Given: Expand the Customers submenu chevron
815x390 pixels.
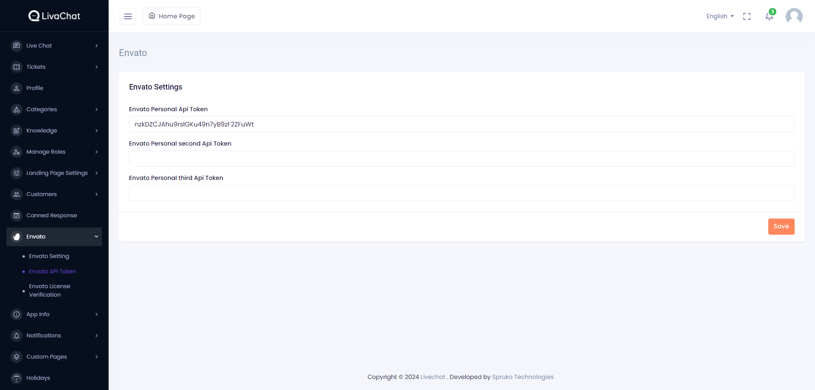Looking at the screenshot, I should (96, 194).
